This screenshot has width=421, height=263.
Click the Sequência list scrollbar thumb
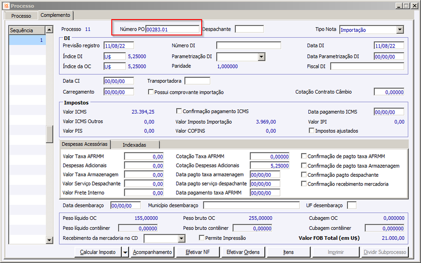pyautogui.click(x=49, y=134)
